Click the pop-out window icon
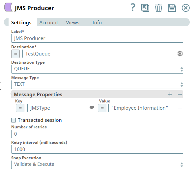 coord(145,8)
